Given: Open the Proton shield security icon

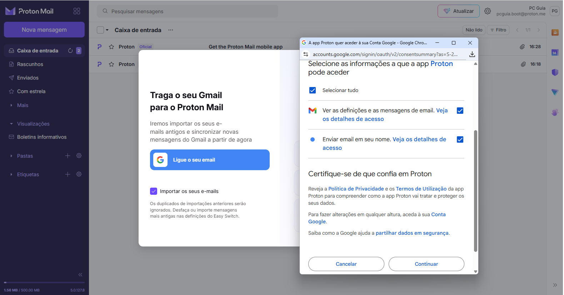Looking at the screenshot, I should pos(555,72).
